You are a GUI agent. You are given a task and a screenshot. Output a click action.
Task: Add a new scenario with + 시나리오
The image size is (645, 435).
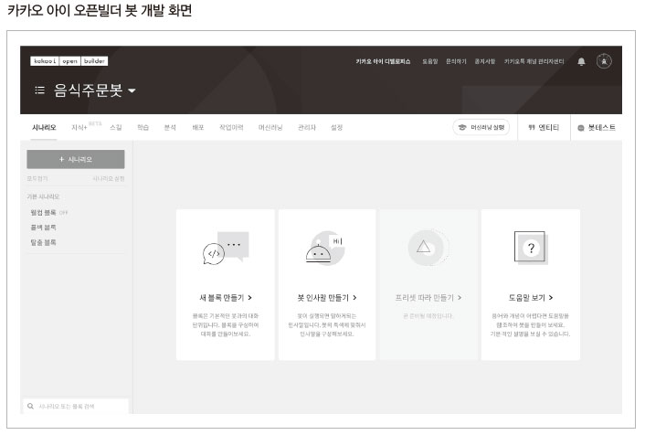point(76,159)
